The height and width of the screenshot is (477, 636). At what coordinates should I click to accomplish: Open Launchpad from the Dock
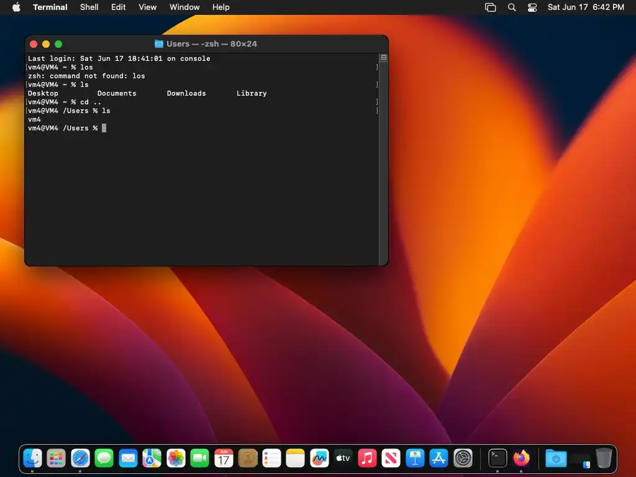(x=57, y=458)
